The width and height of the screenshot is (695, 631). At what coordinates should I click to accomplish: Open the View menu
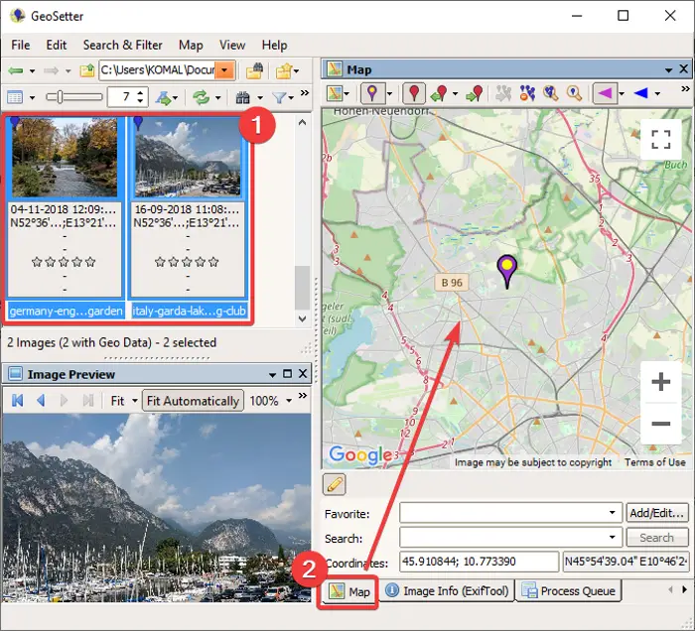tap(232, 46)
